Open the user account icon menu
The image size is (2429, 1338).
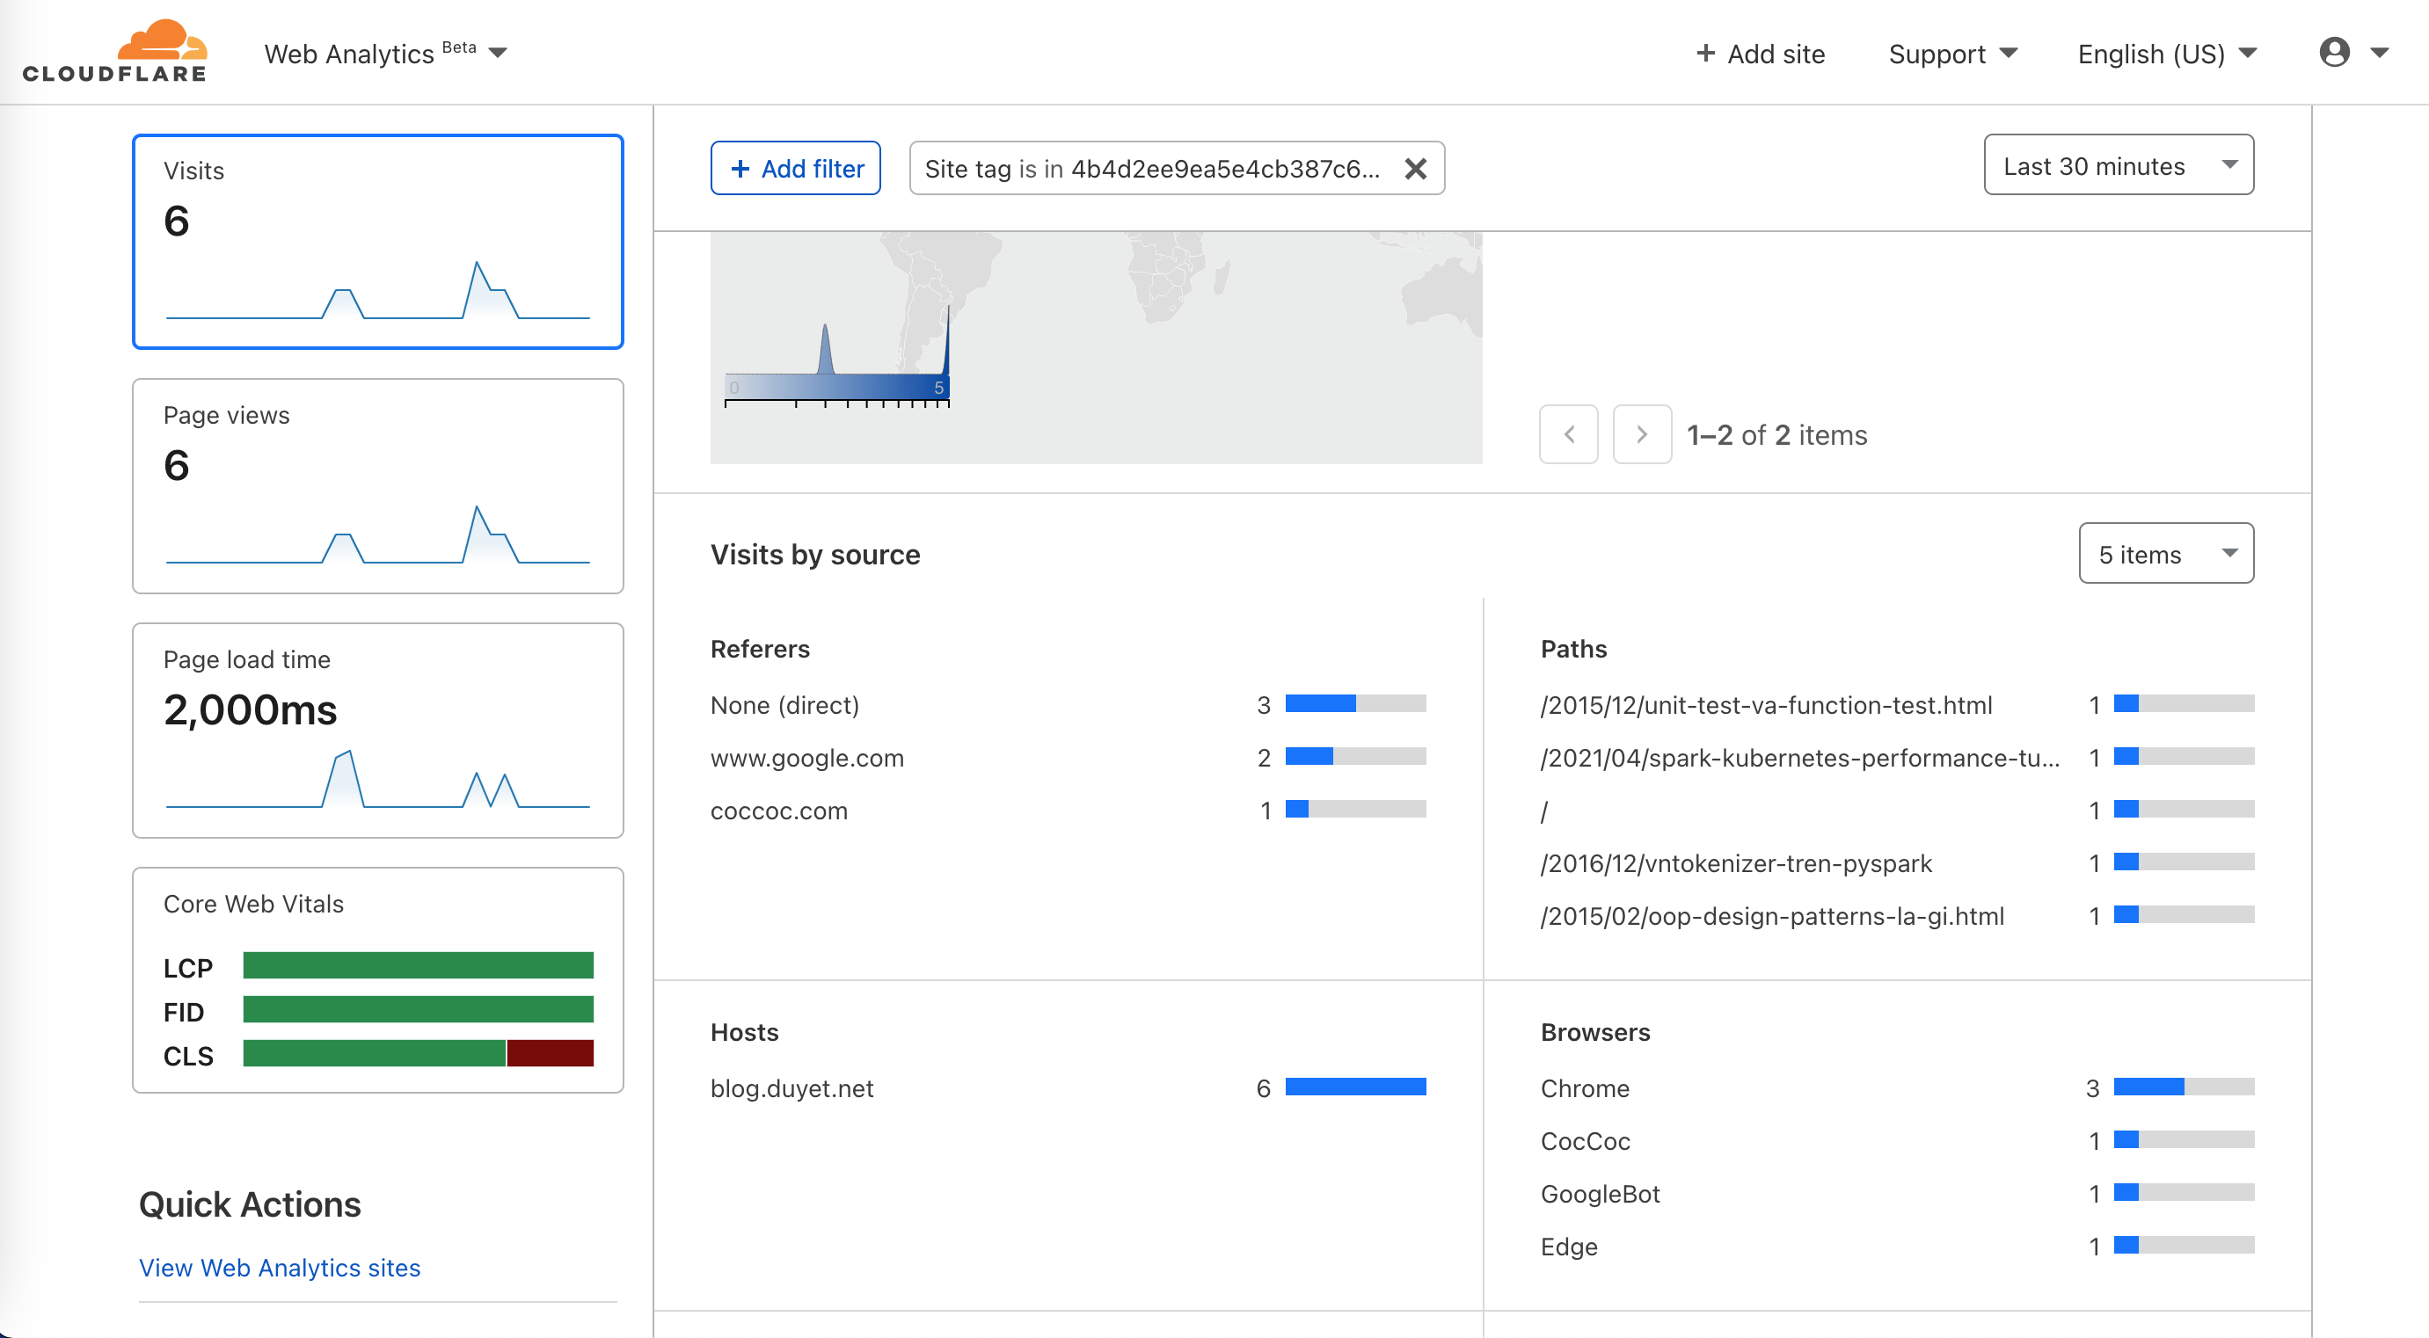[x=2334, y=53]
